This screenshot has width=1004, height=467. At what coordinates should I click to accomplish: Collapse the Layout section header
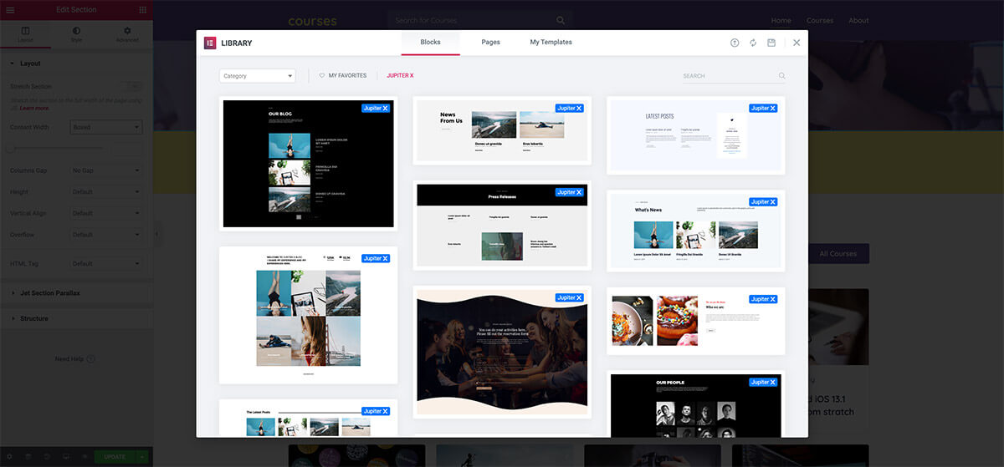click(76, 63)
